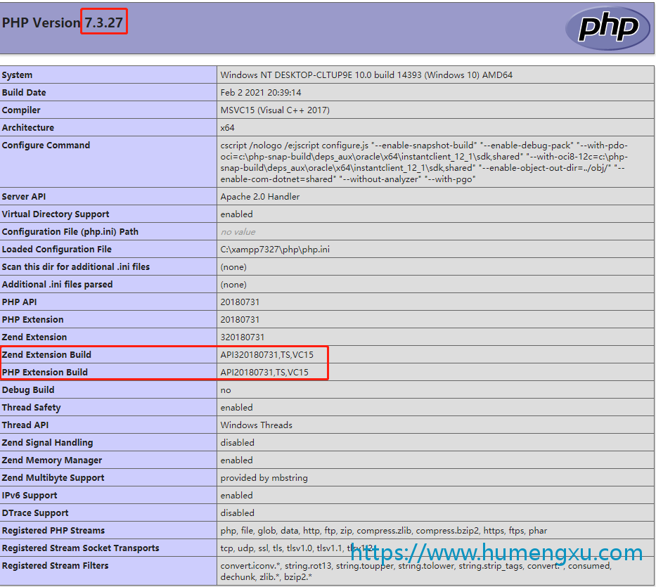Image resolution: width=656 pixels, height=587 pixels.
Task: Select the DTrace Support label
Action: pyautogui.click(x=35, y=512)
